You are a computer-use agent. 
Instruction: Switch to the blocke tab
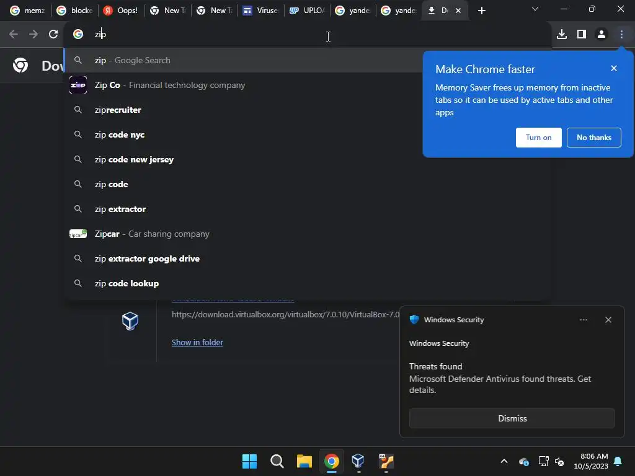click(x=75, y=11)
